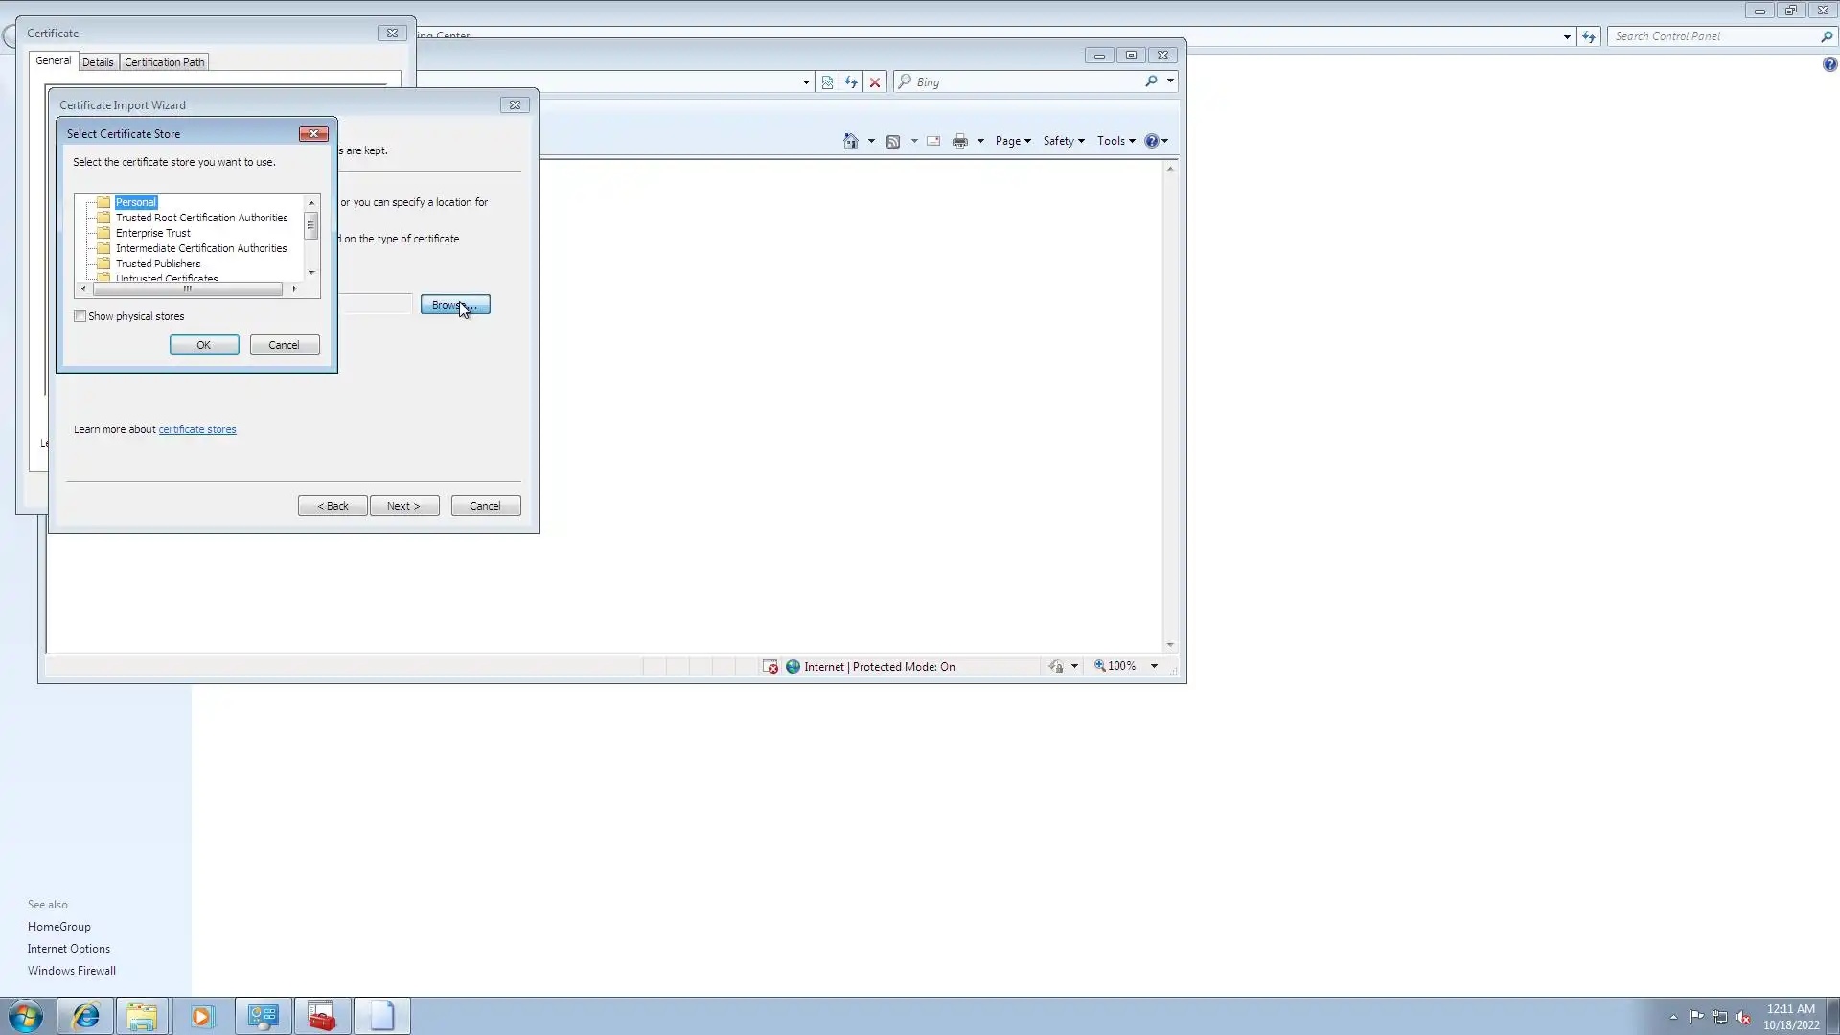
Task: Select Trusted Root Certification Authorities store
Action: click(x=201, y=218)
